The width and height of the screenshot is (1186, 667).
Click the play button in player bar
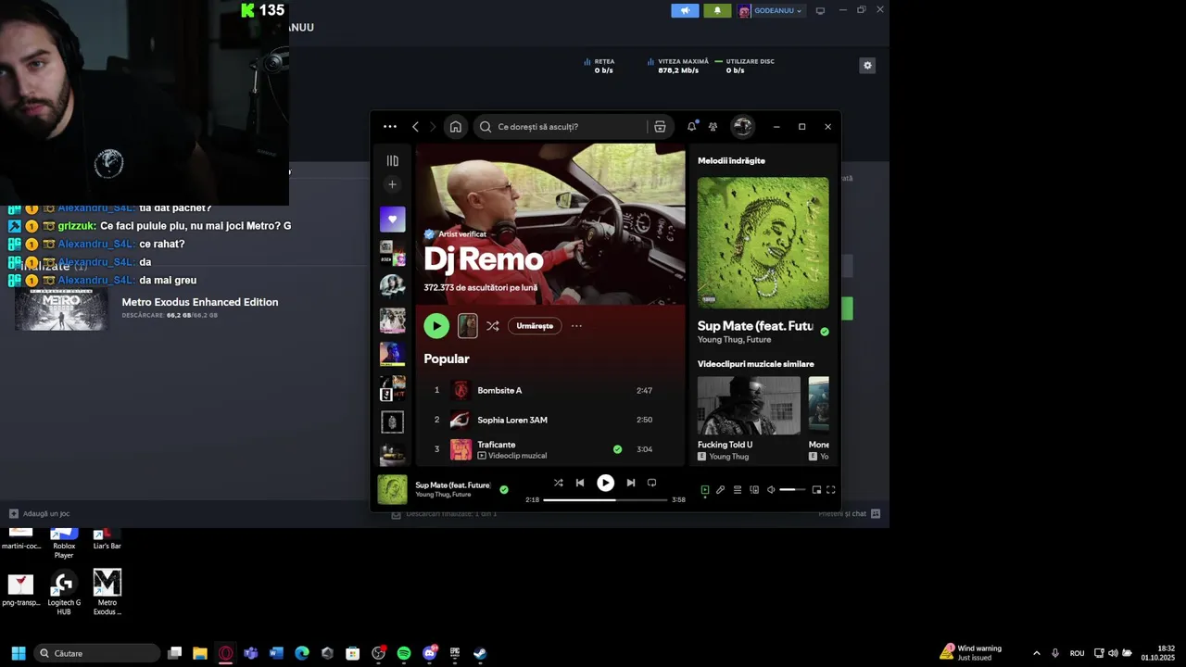point(605,483)
